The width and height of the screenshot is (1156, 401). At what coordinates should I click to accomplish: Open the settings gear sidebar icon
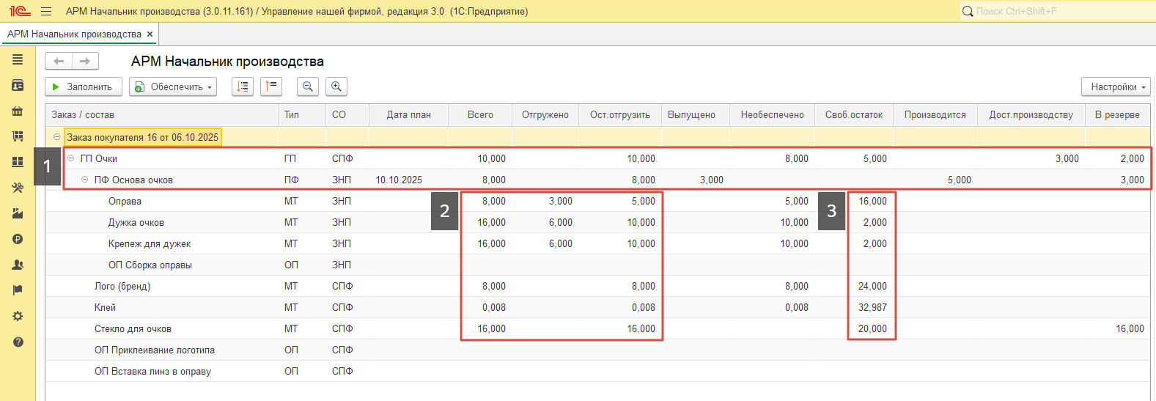point(18,316)
